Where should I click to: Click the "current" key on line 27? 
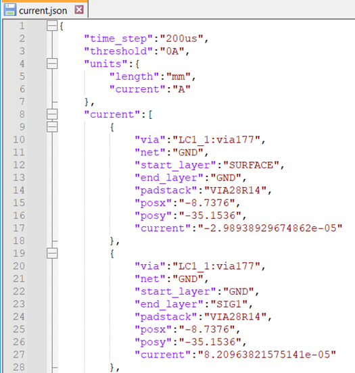coord(162,355)
